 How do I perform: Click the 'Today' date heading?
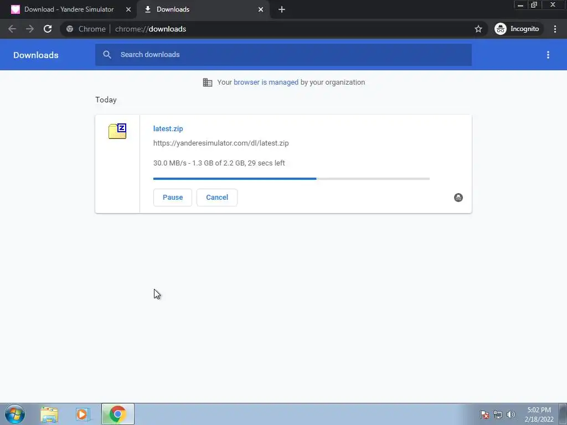pyautogui.click(x=106, y=100)
